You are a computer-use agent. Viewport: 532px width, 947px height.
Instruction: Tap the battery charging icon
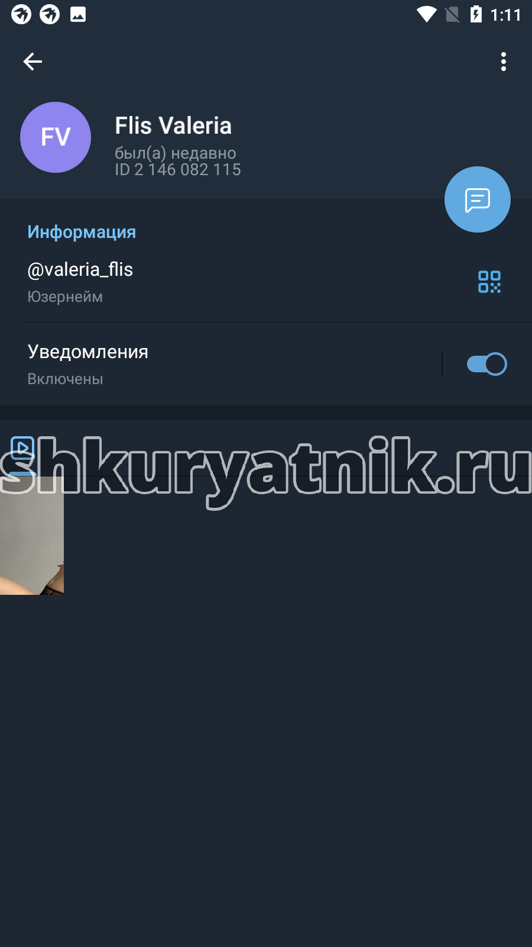pyautogui.click(x=476, y=14)
